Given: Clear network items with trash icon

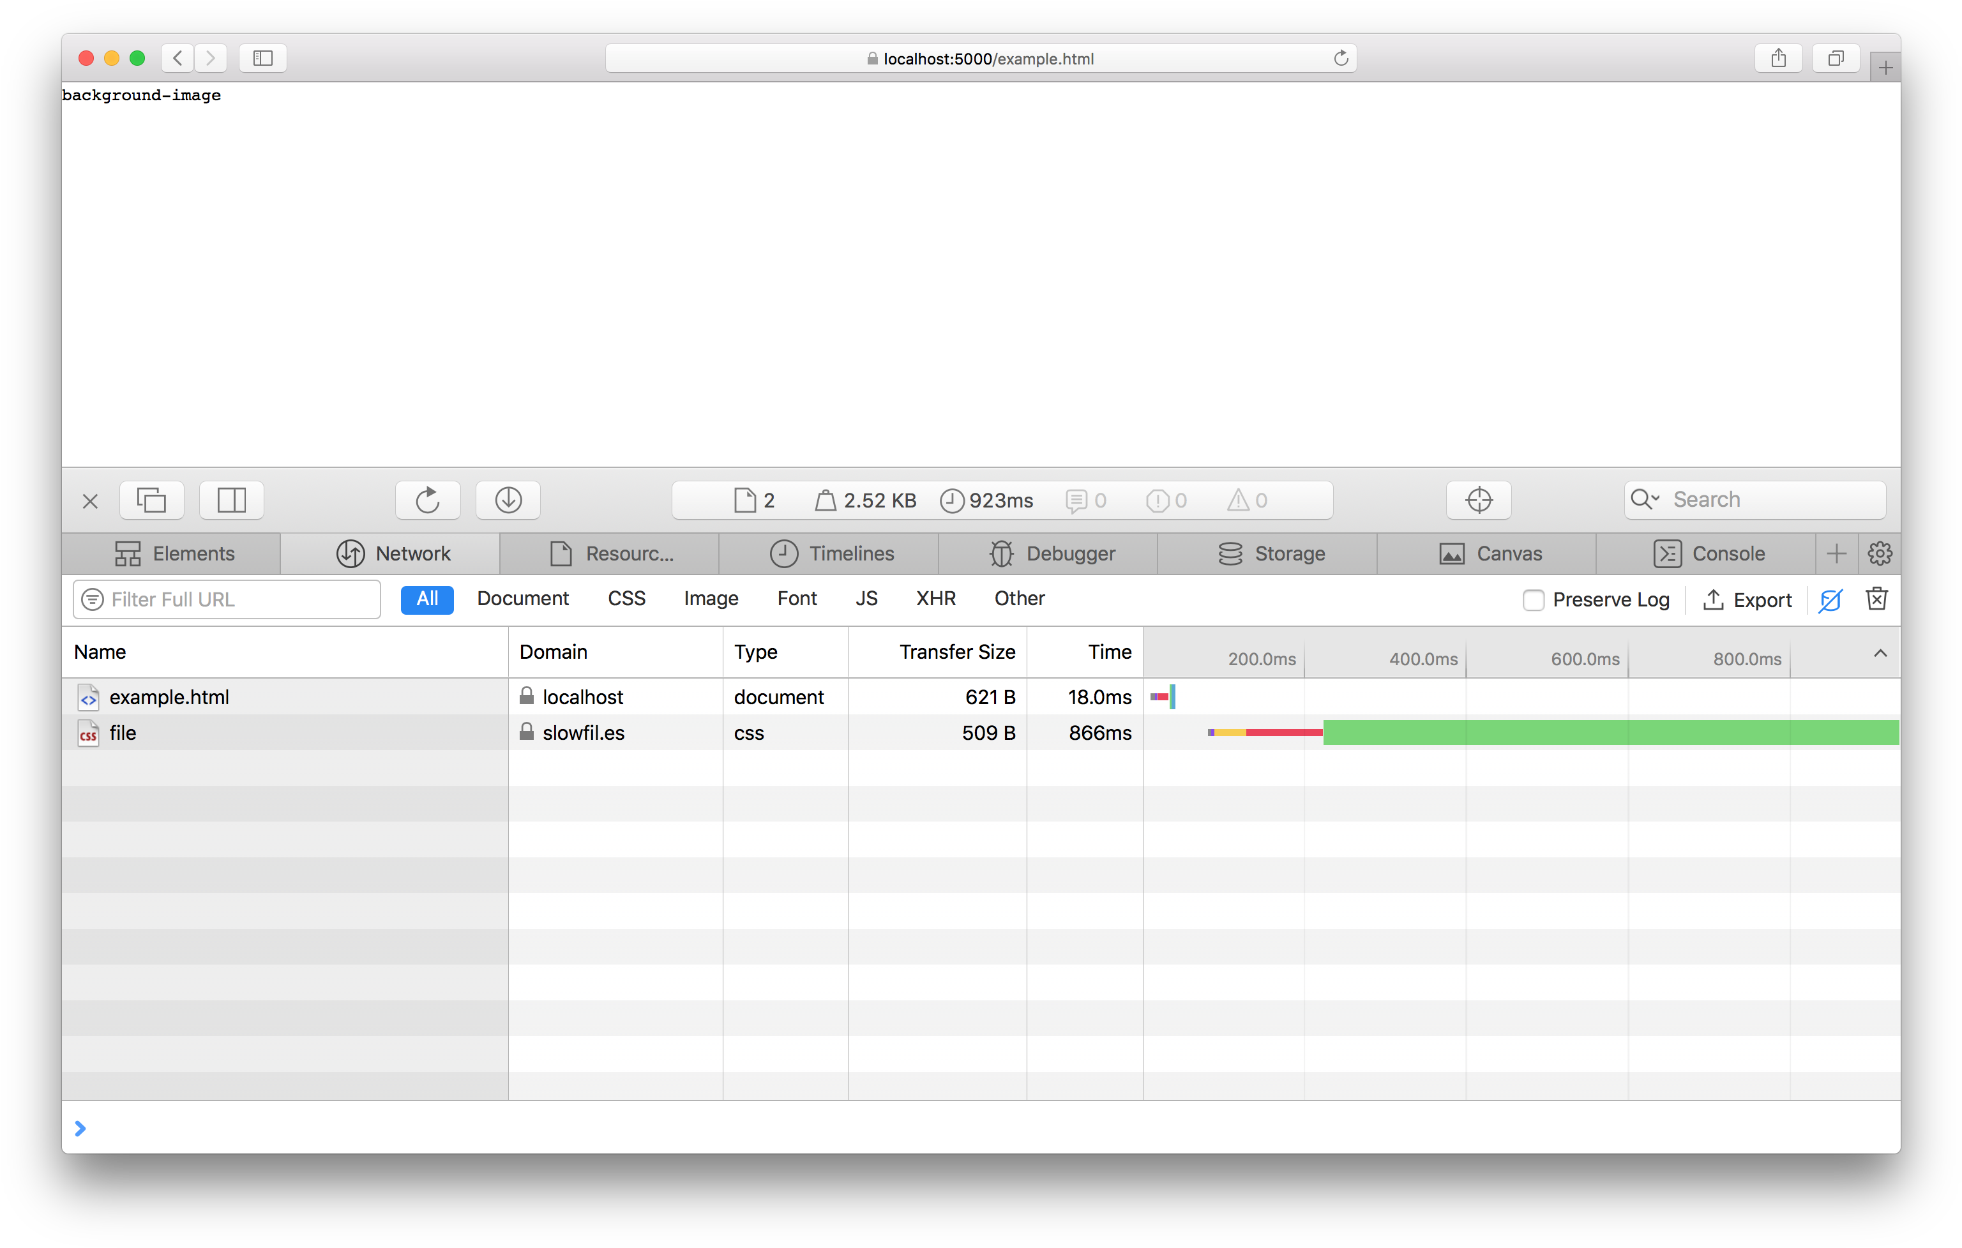Looking at the screenshot, I should tap(1876, 599).
